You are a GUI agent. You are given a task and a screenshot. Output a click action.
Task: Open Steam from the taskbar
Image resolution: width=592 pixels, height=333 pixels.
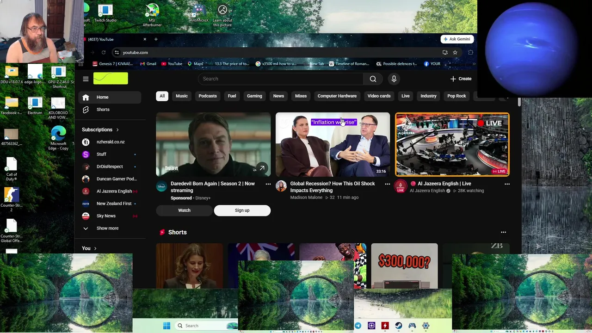tap(399, 326)
